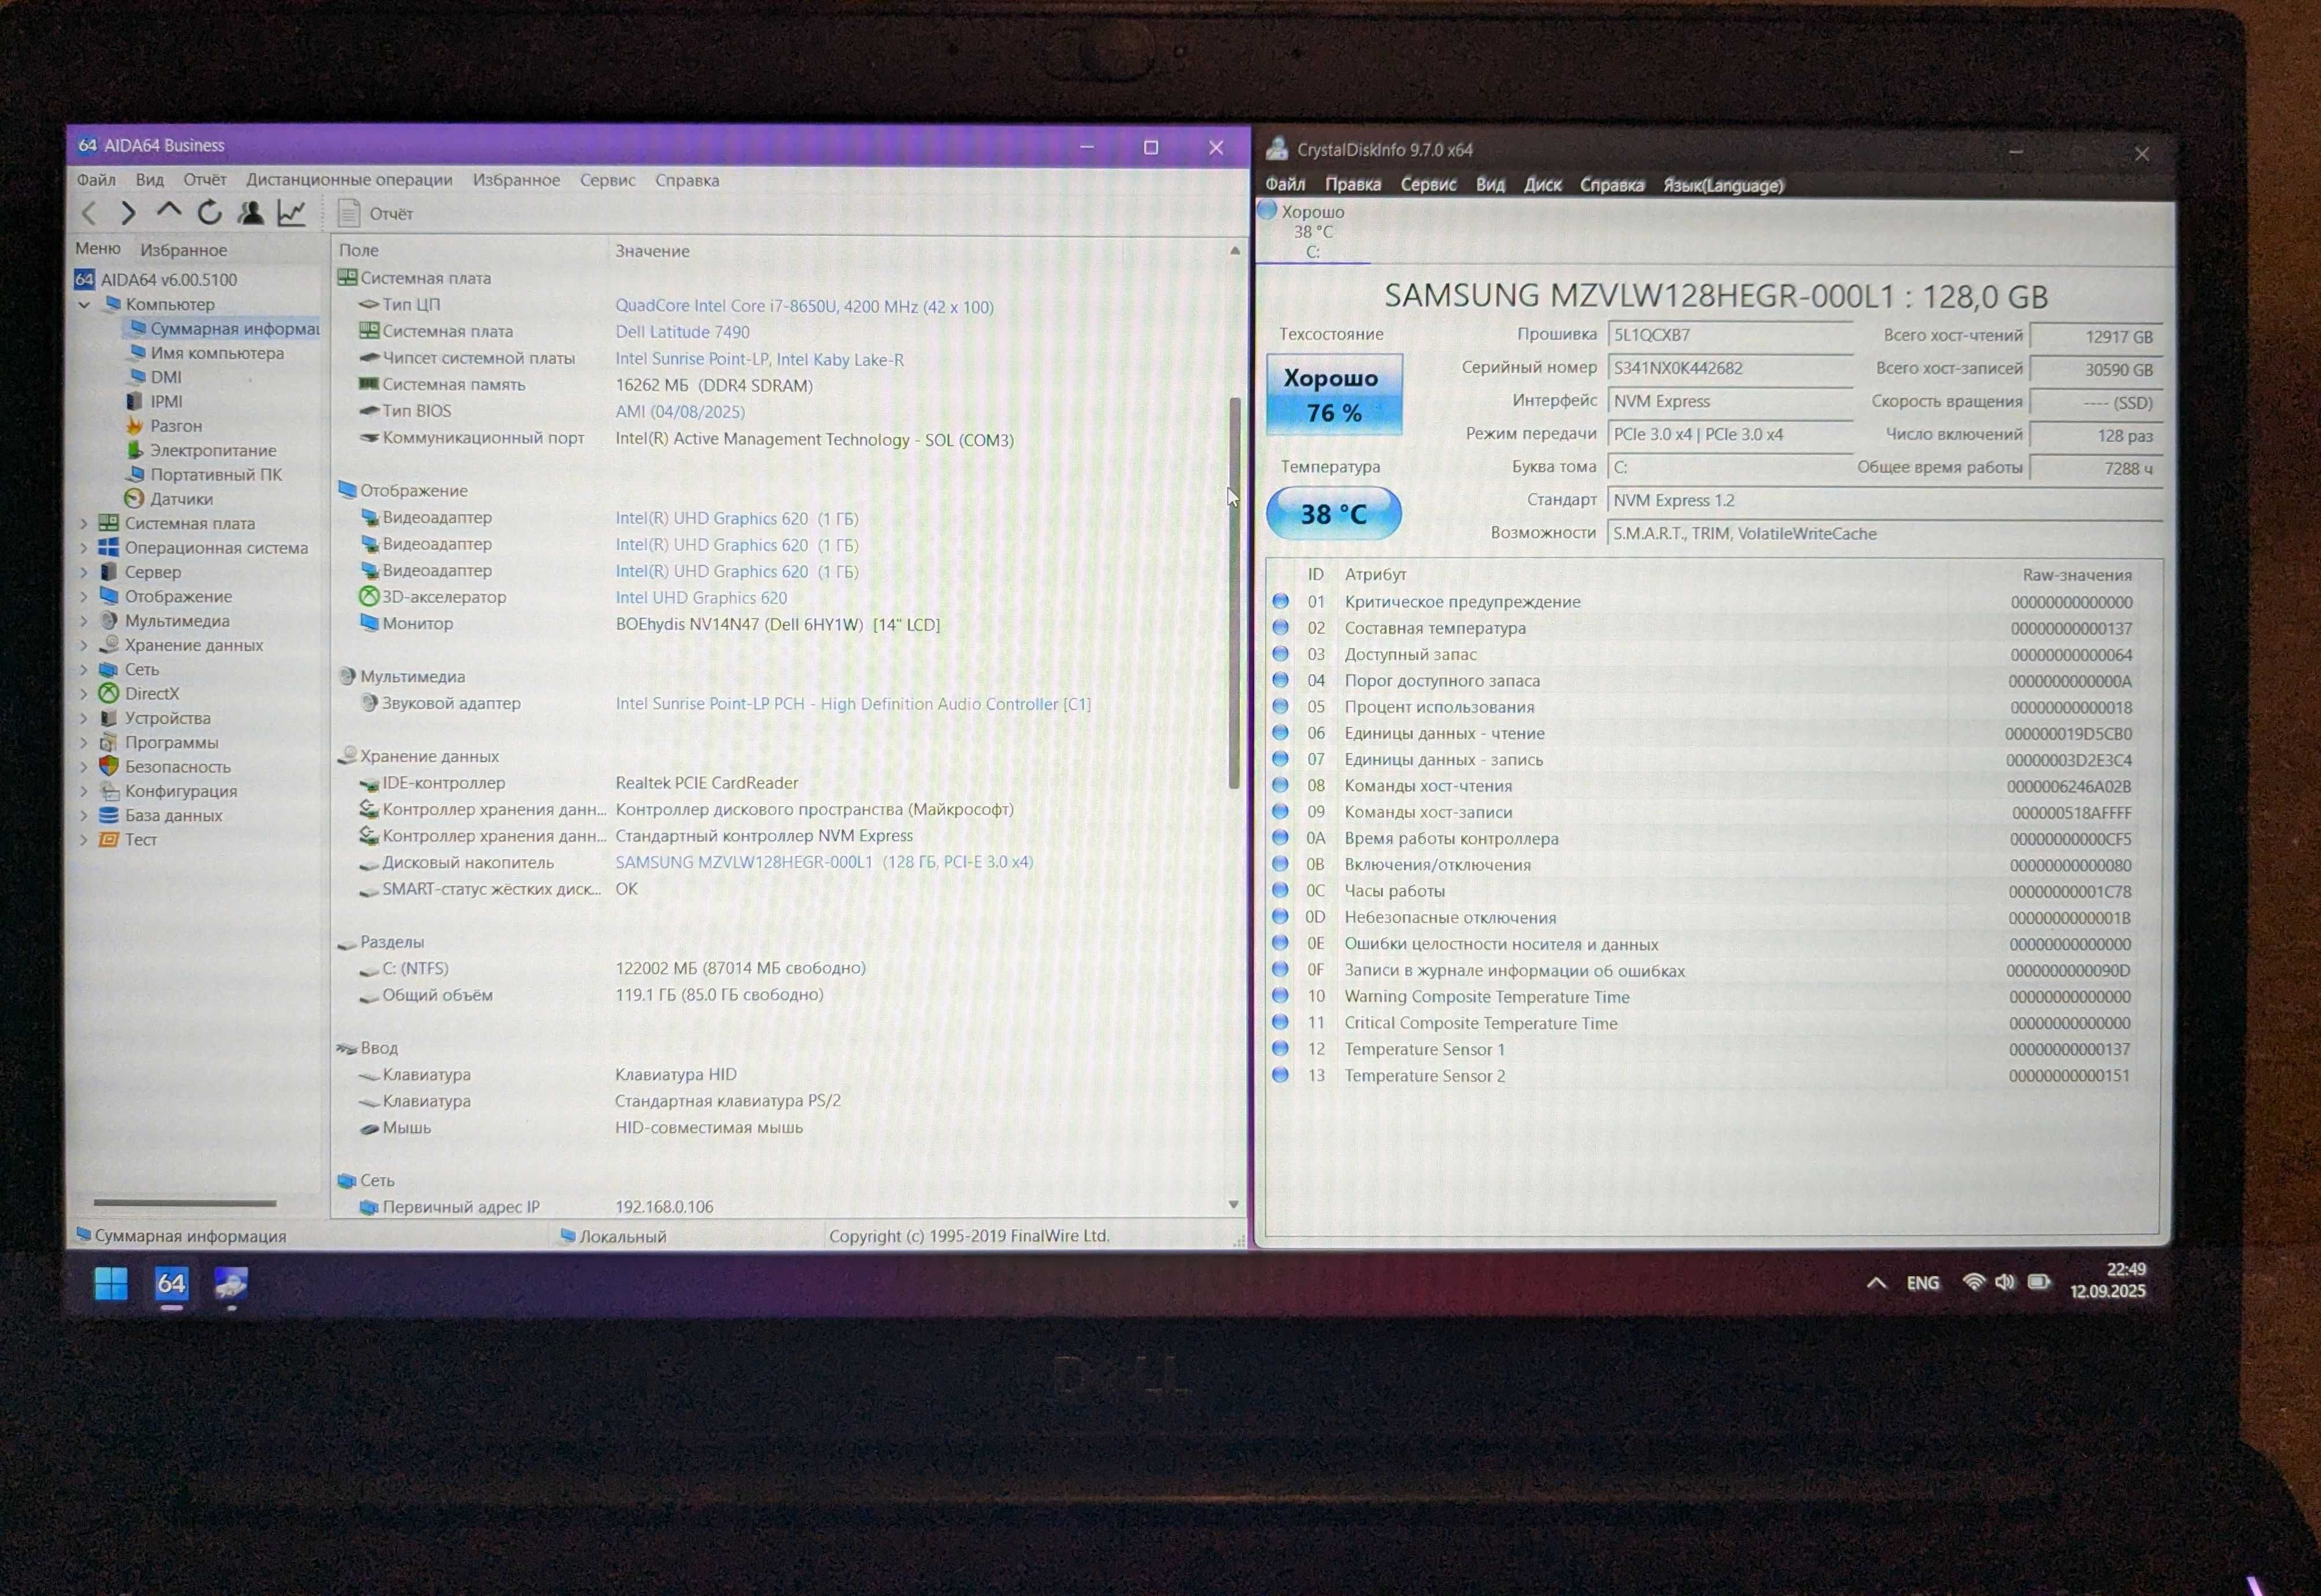
Task: Expand the Сервер tree node
Action: click(x=84, y=572)
